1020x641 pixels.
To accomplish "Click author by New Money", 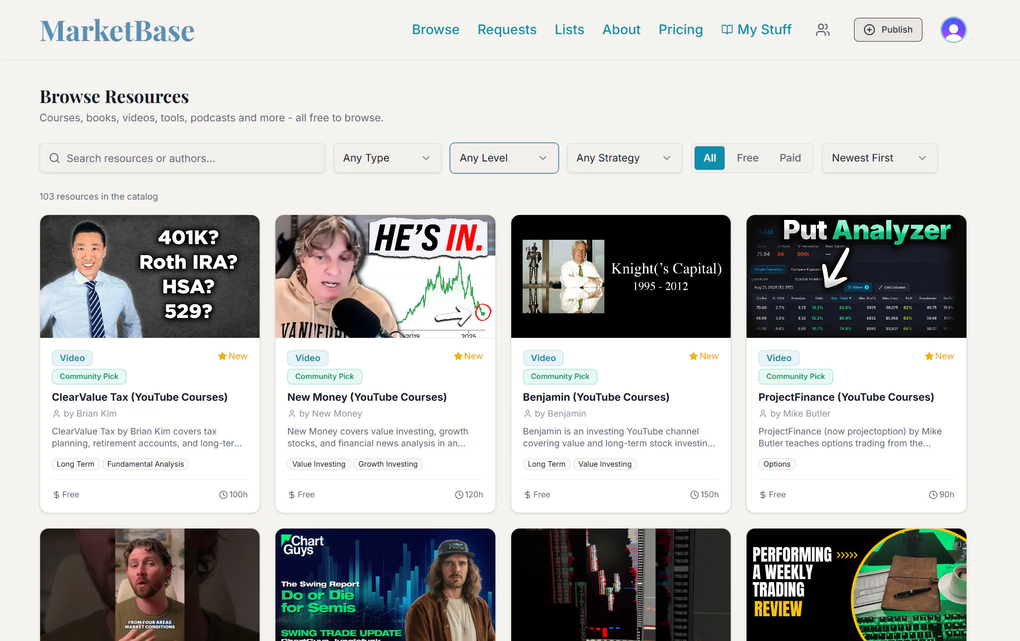I will (x=330, y=414).
